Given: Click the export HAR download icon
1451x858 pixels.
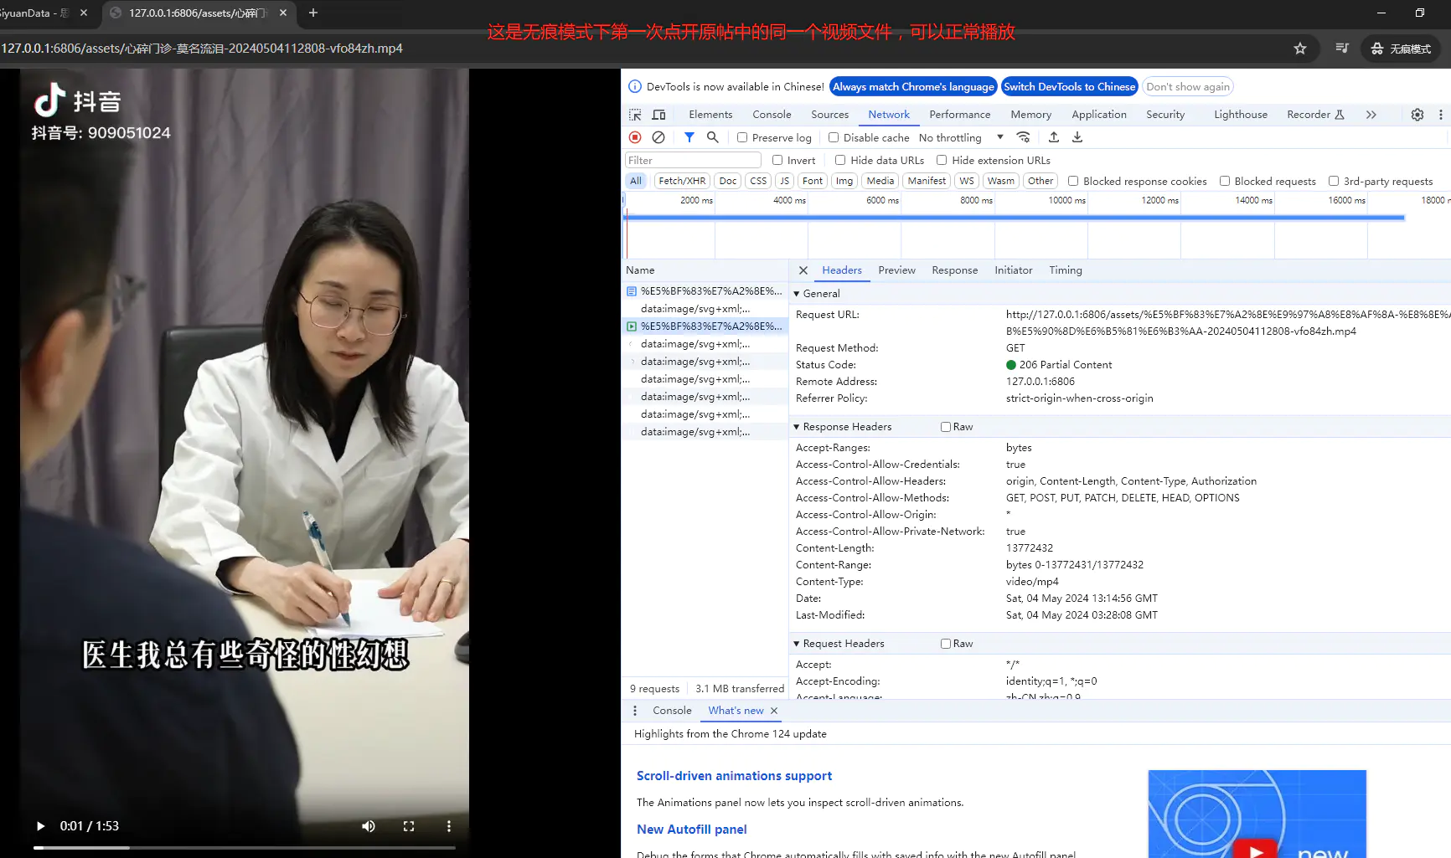Looking at the screenshot, I should coord(1077,137).
